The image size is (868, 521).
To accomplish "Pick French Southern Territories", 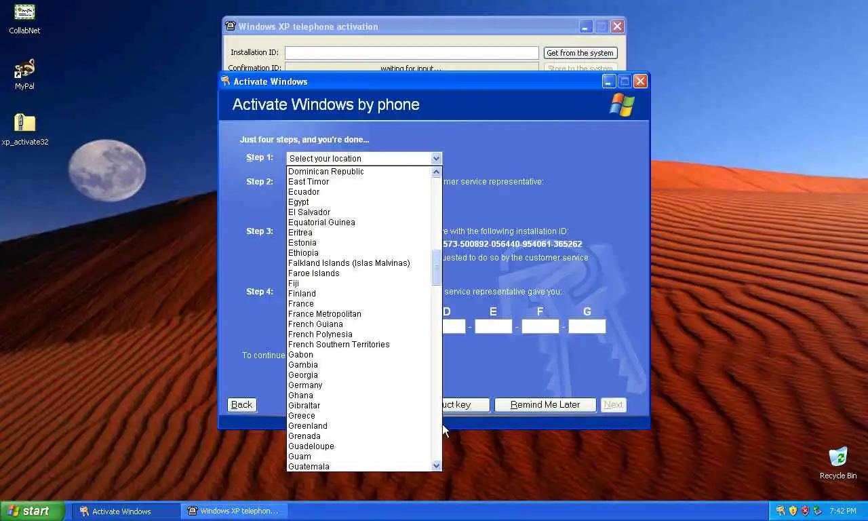I will tap(359, 345).
